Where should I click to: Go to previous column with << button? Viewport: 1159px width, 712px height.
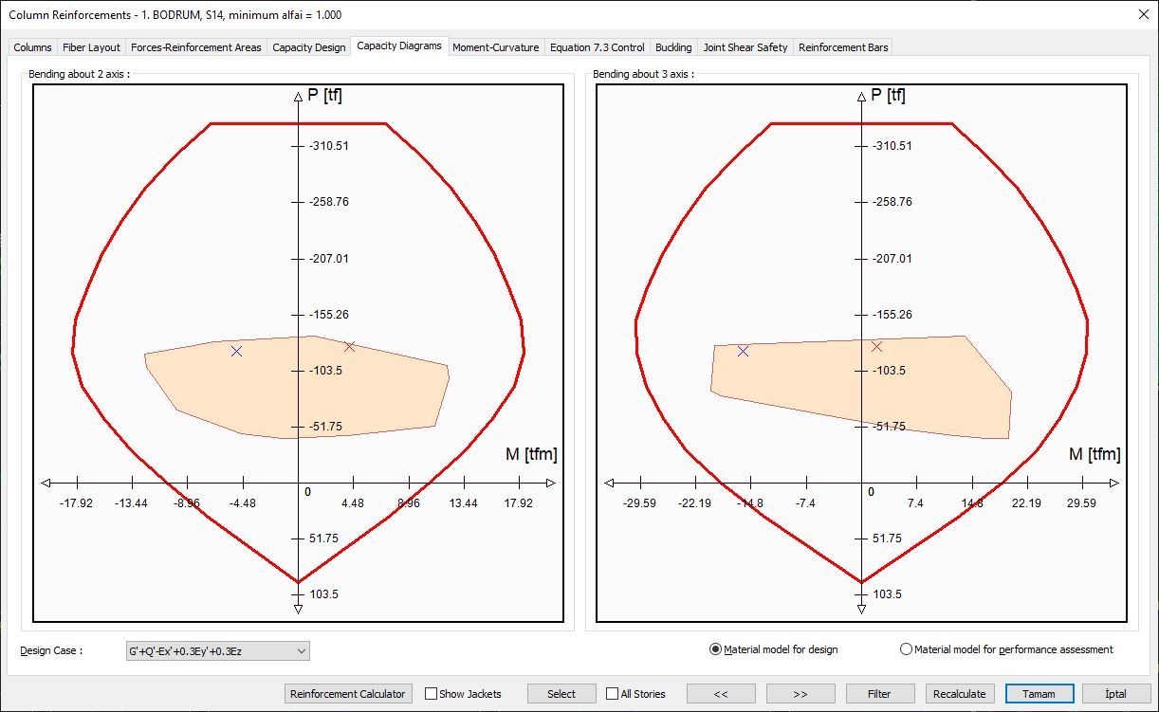coord(722,693)
